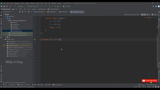Open the Pixel device selector dropdown
This screenshot has height=90, width=160.
click(x=33, y=6)
